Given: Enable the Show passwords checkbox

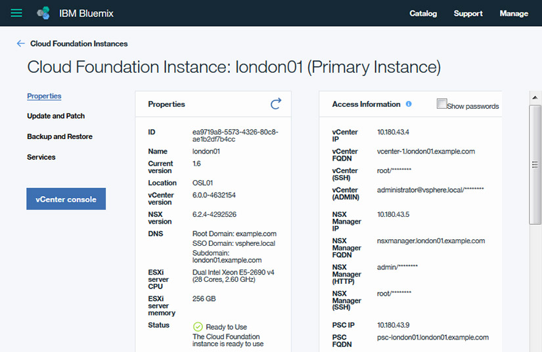Looking at the screenshot, I should point(441,104).
